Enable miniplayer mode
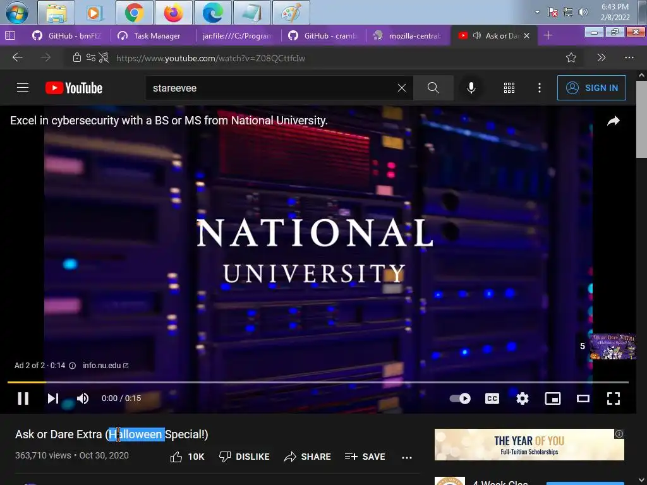The width and height of the screenshot is (647, 485). pyautogui.click(x=552, y=398)
